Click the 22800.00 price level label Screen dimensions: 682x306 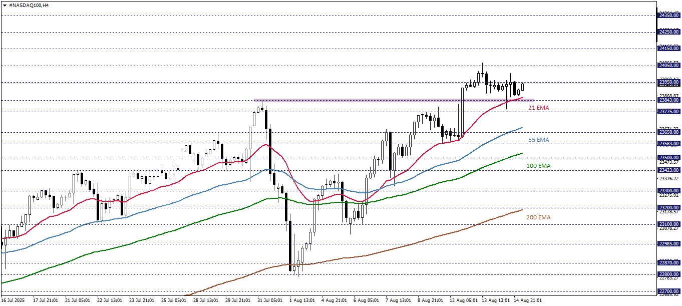[668, 274]
